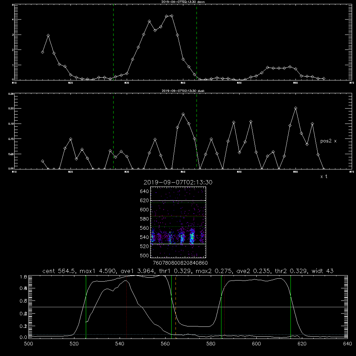Click first green dashed line in dawn plot
This screenshot has width=356, height=356.
113,43
